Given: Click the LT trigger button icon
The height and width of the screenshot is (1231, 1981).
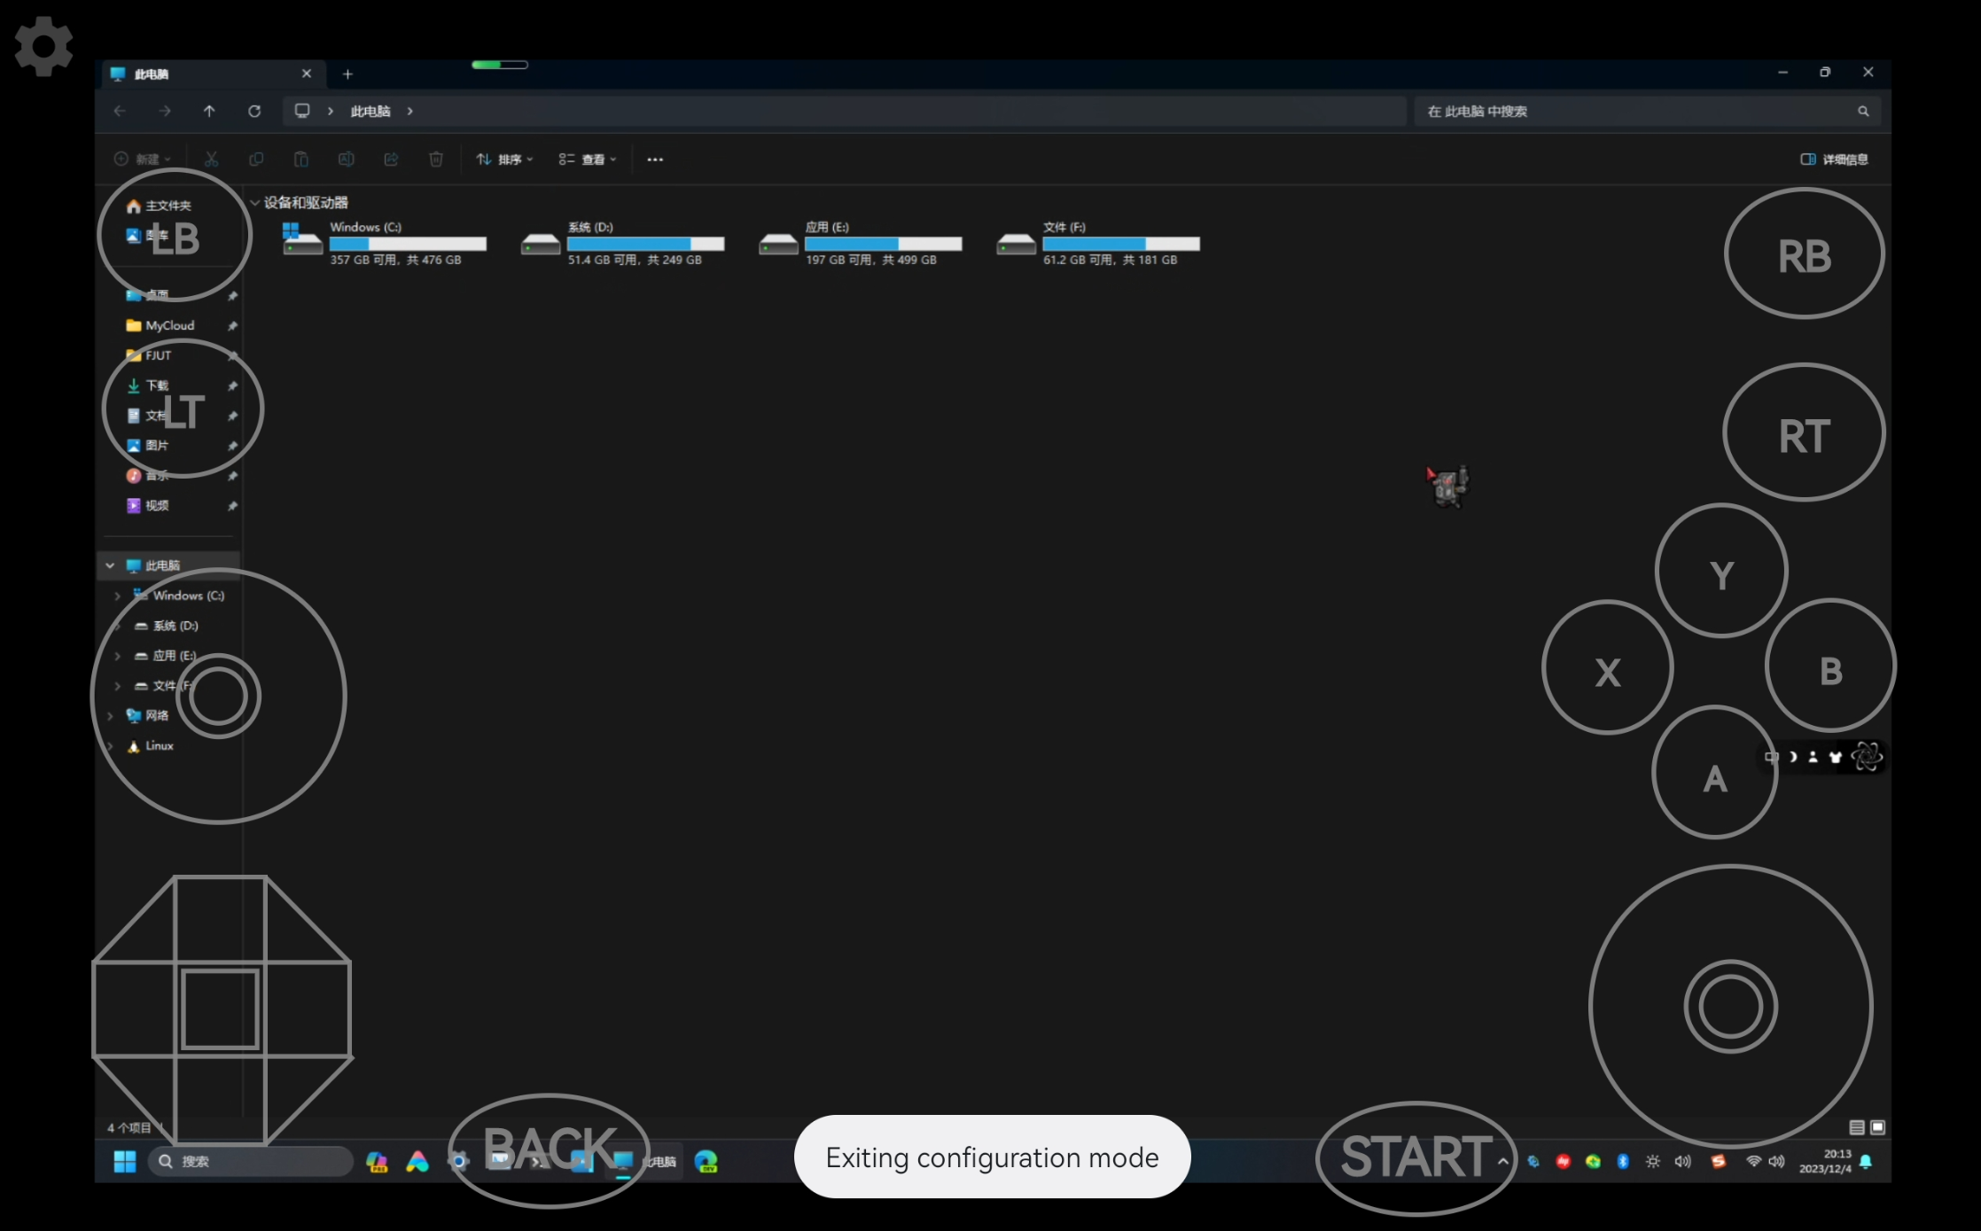Looking at the screenshot, I should [177, 411].
